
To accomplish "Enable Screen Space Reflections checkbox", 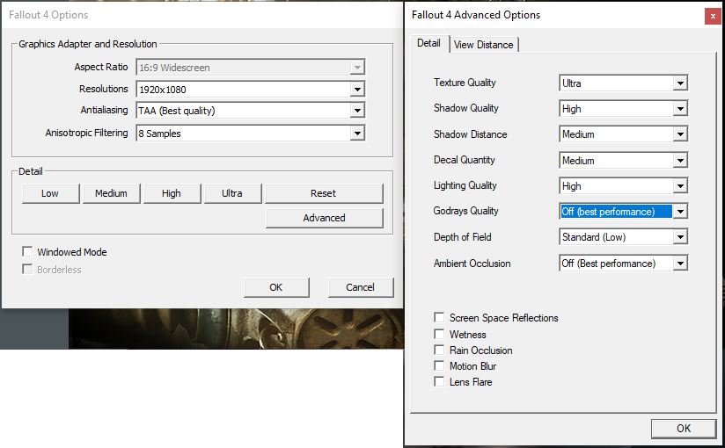I will [x=439, y=317].
